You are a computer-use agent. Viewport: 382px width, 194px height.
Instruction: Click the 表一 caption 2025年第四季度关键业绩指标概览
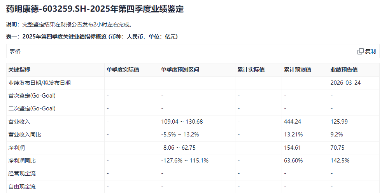(x=92, y=37)
